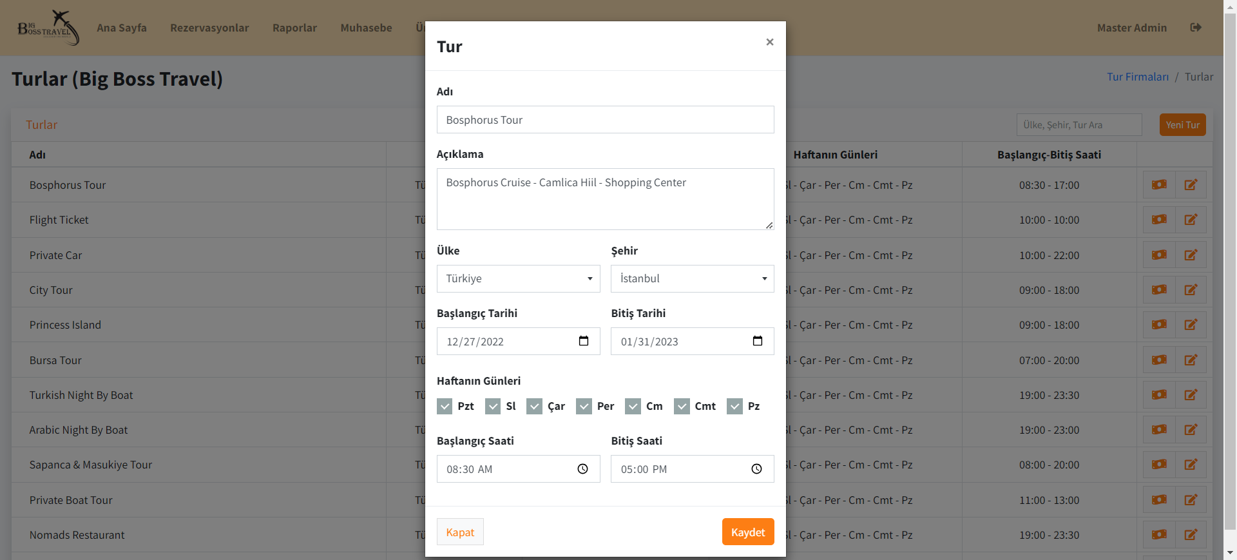The image size is (1237, 560).
Task: Open pricing icon for Private Car row
Action: [1159, 255]
